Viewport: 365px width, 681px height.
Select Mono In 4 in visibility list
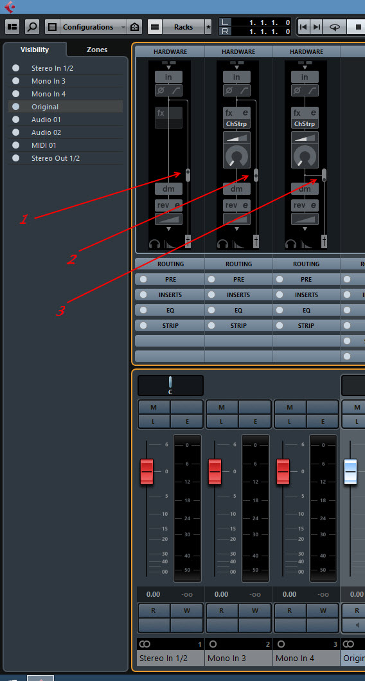pos(66,94)
